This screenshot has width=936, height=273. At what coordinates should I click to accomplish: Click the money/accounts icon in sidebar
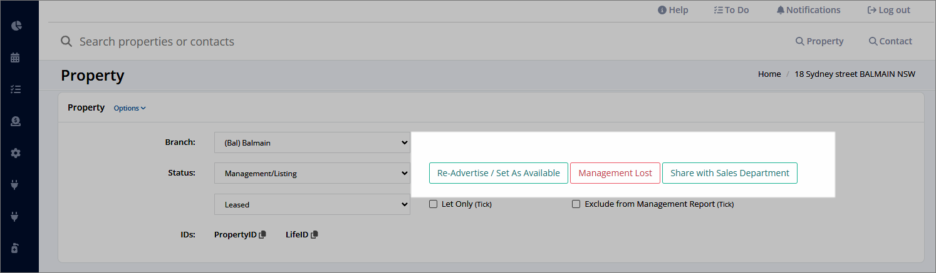tap(16, 121)
